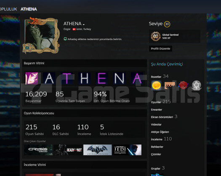221x176 pixels.
Task: Open the Rehberler sidebar link
Action: tap(157, 147)
